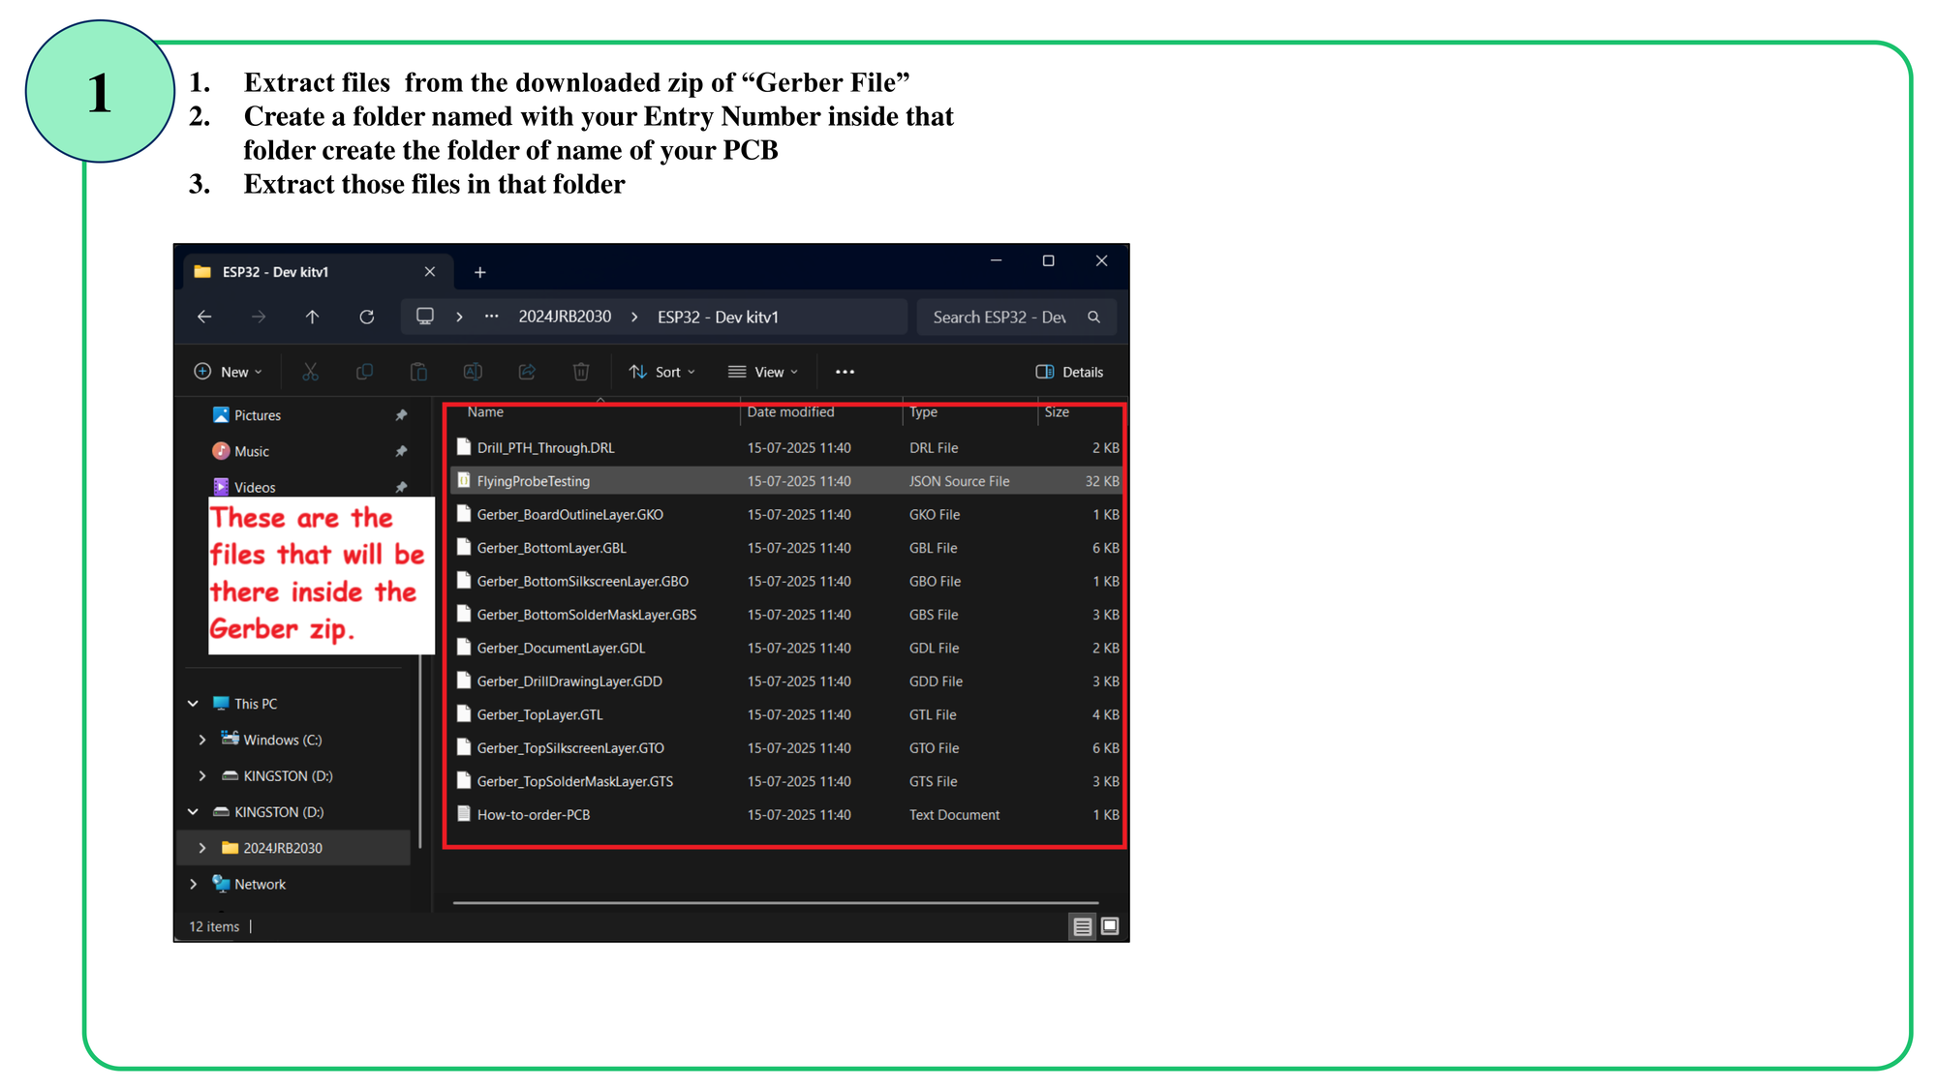Sort by the Type column header
The height and width of the screenshot is (1089, 1937).
[x=923, y=411]
